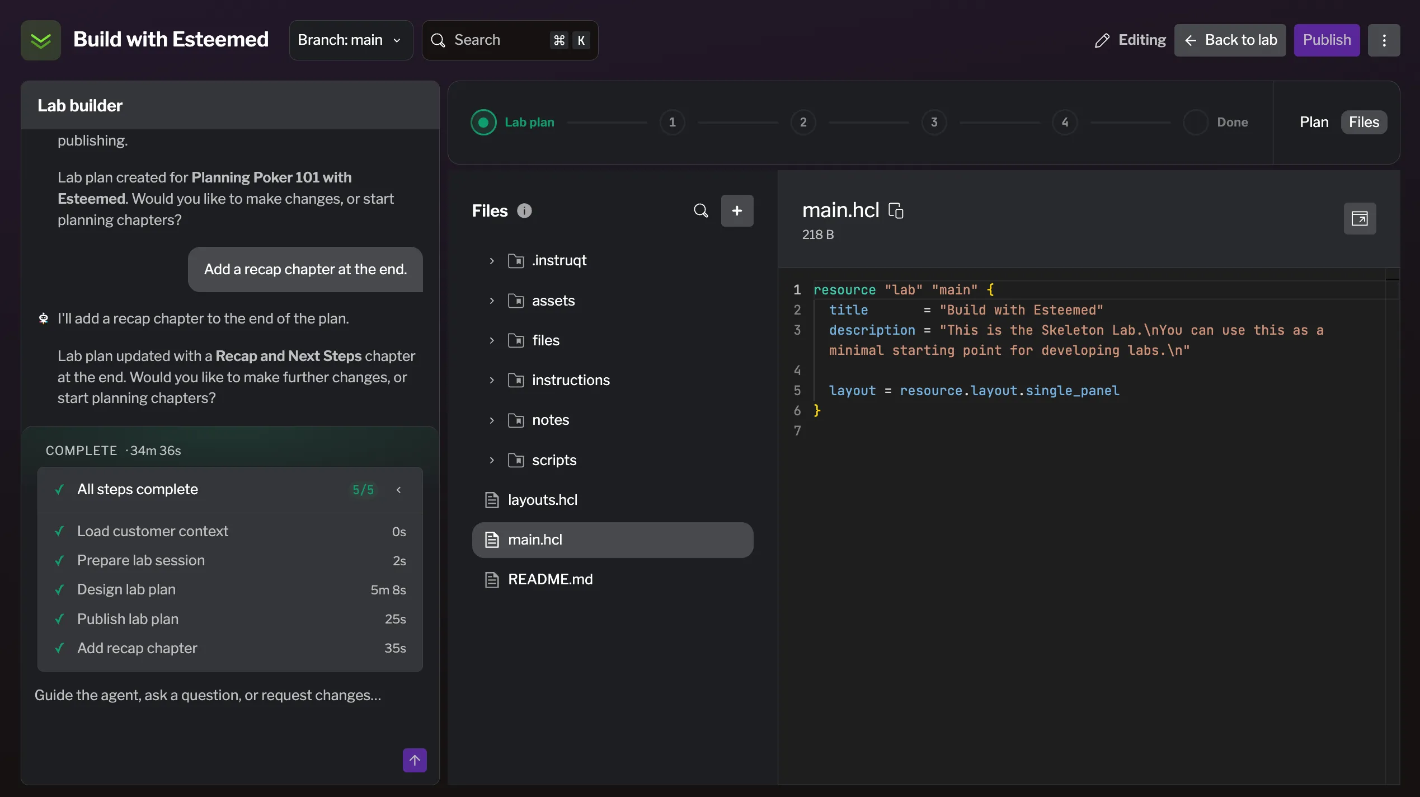Click the Add recap chapter step
This screenshot has width=1420, height=797.
point(230,648)
